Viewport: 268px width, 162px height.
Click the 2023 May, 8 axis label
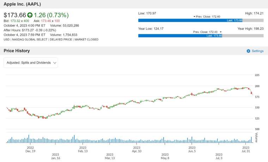165,156
